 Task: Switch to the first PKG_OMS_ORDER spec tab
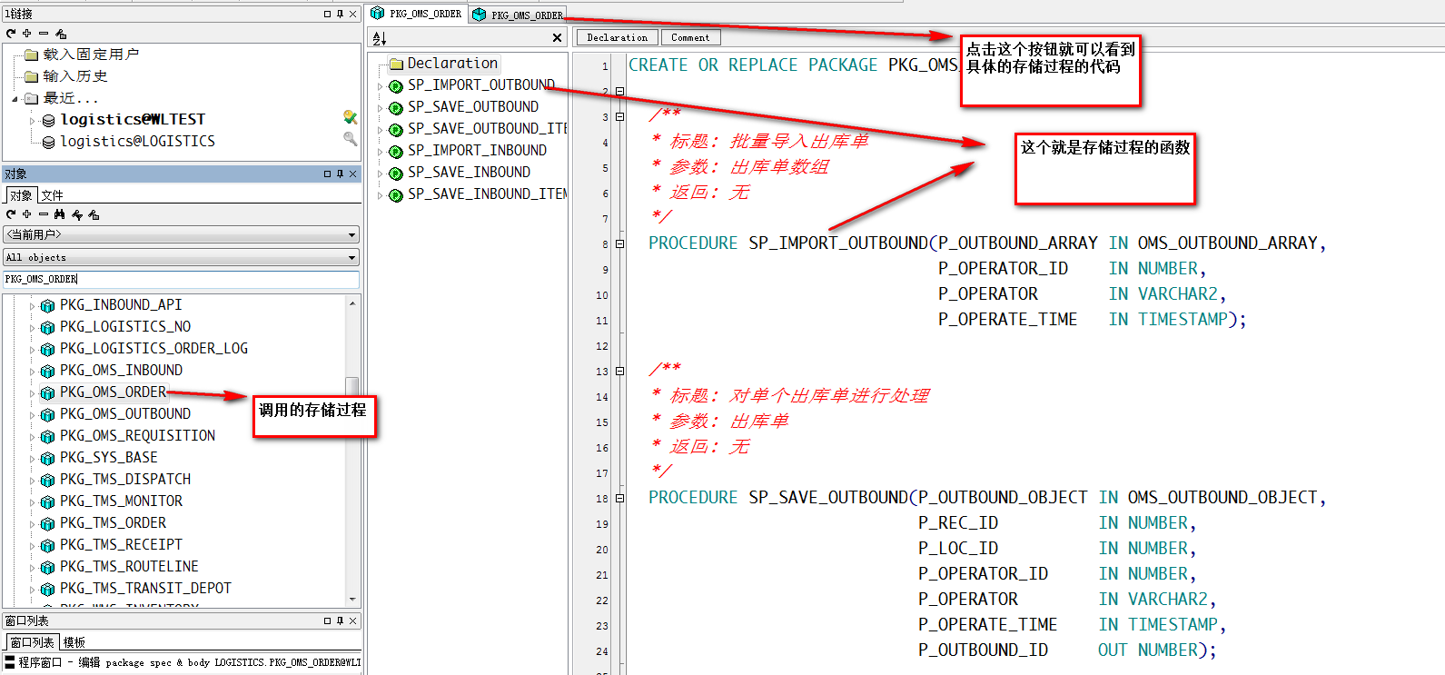[x=416, y=14]
